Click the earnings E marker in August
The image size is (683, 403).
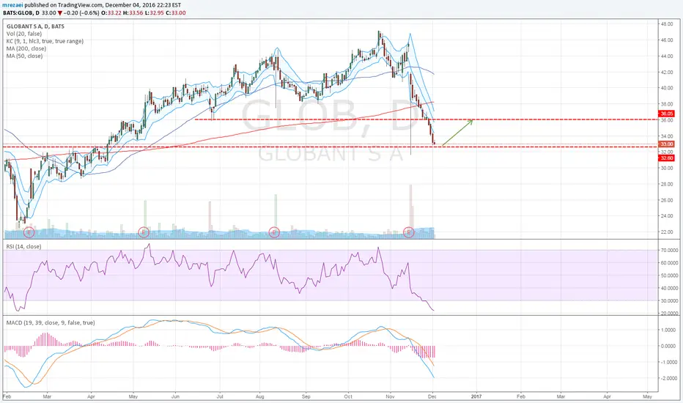click(274, 232)
